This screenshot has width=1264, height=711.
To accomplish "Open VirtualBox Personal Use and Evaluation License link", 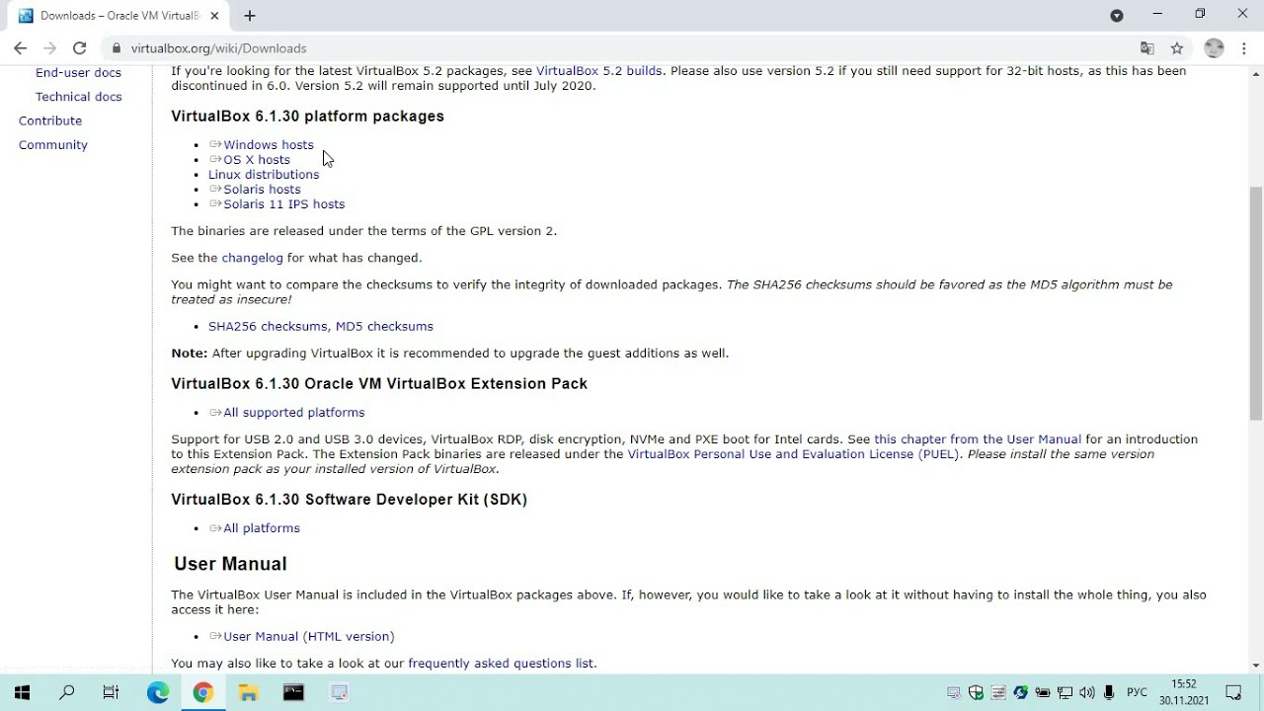I will (x=793, y=454).
